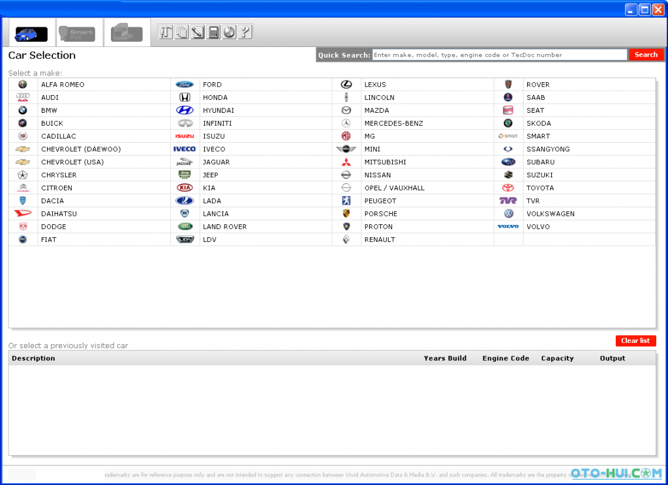Viewport: 668px width, 485px height.
Task: Click the Description column header
Action: (33, 358)
